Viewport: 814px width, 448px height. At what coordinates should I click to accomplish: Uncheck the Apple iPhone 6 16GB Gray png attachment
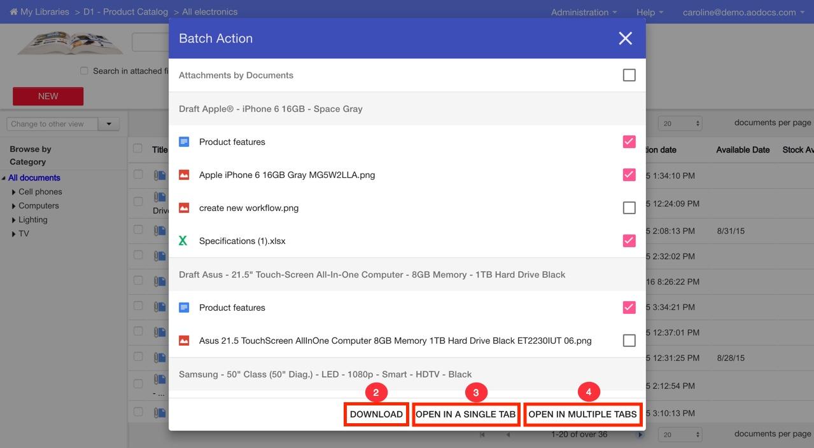tap(629, 175)
